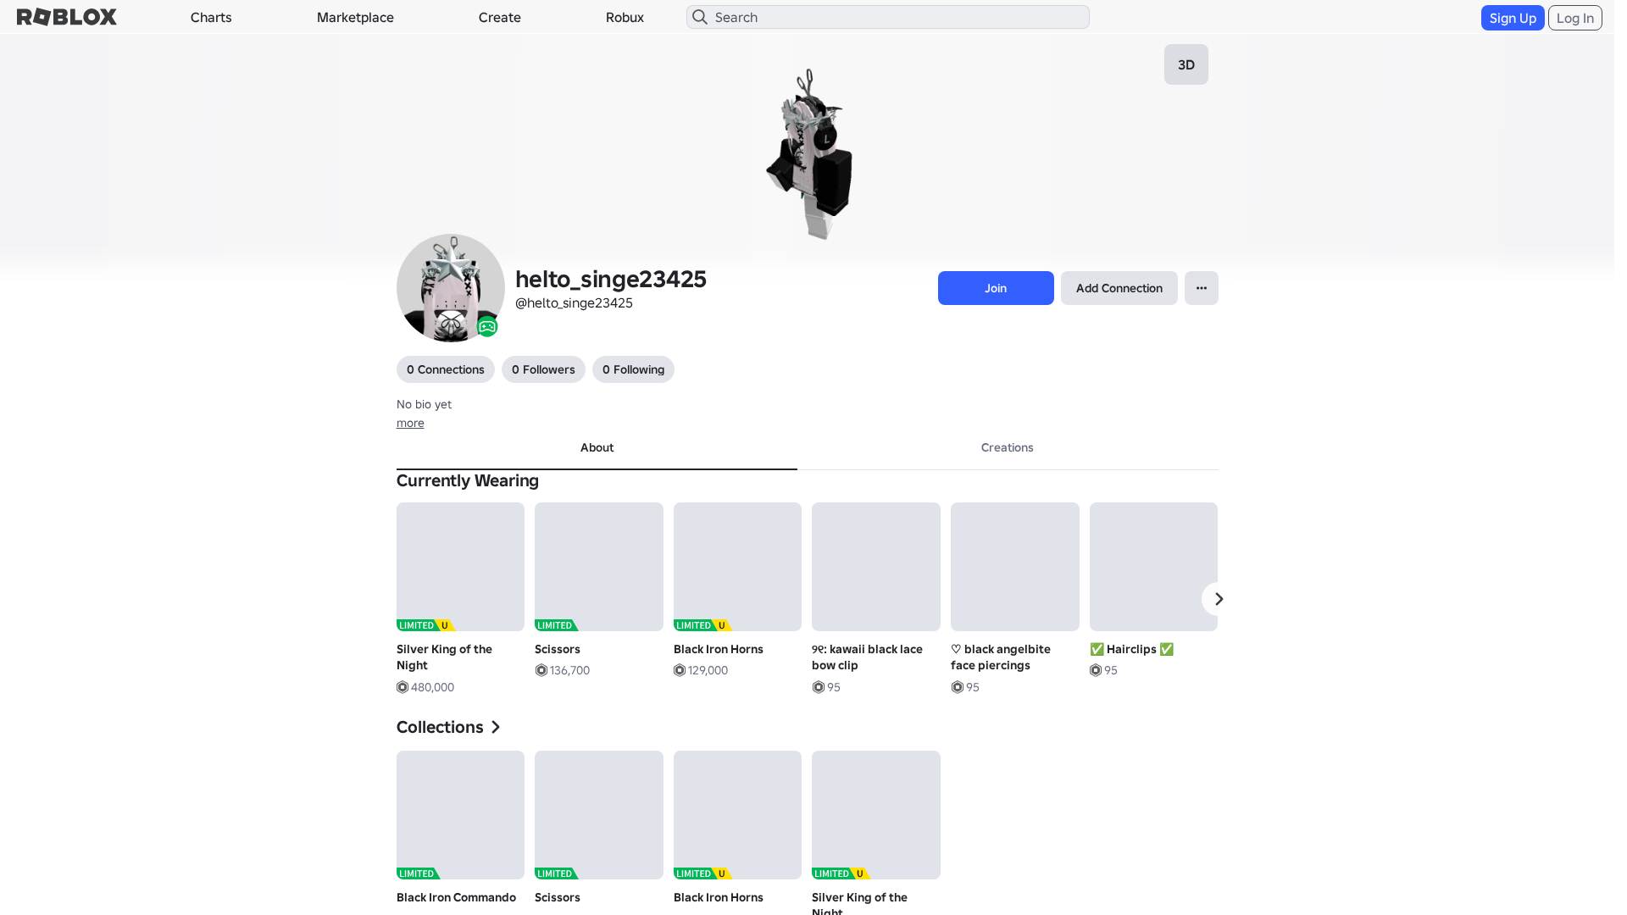
Task: Click Robux icon beside 129,000 price
Action: coord(680,670)
